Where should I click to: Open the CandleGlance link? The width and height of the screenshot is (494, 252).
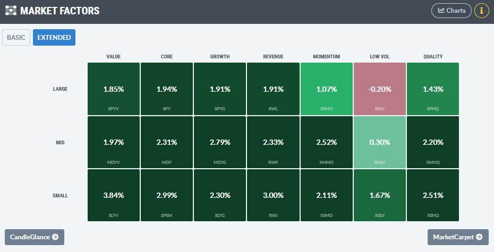(34, 237)
